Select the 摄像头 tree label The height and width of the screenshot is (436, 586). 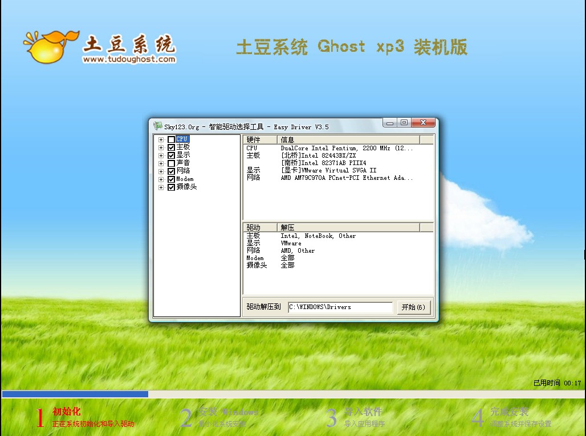186,187
